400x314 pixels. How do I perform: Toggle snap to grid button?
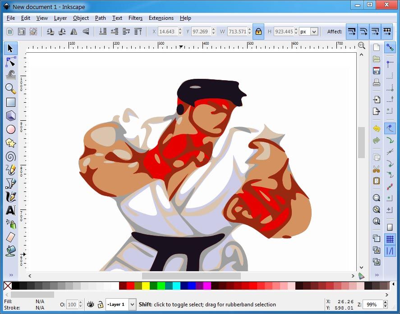390,239
